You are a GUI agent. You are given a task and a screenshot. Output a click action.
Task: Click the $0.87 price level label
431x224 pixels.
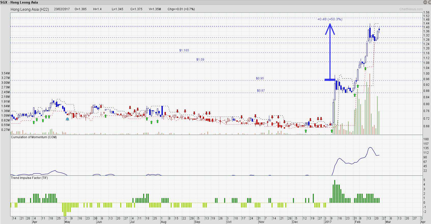tap(261, 90)
